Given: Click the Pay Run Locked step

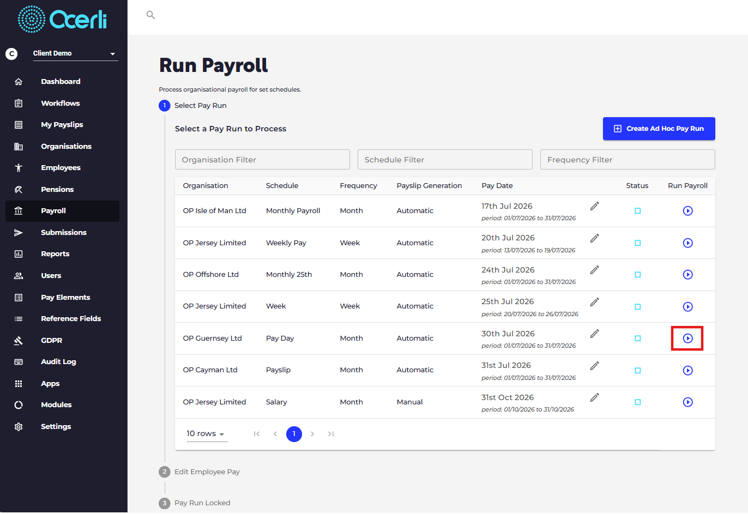Looking at the screenshot, I should point(195,503).
